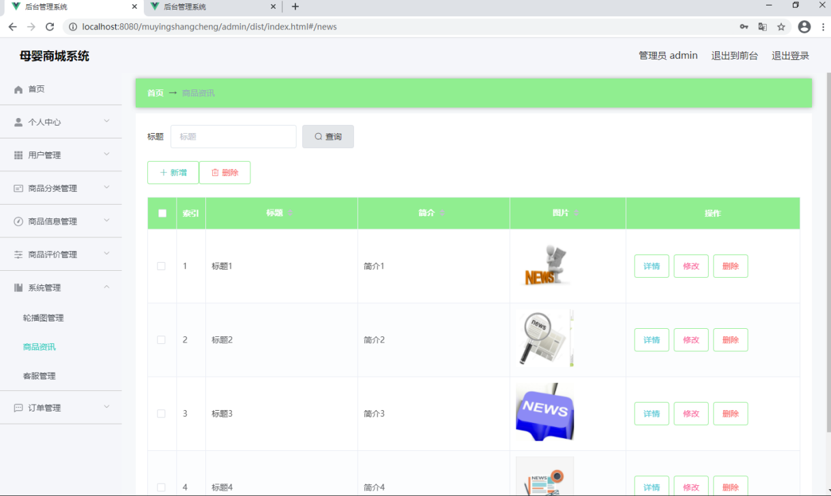
Task: Sort table by 简介 column sort icon
Action: click(x=442, y=214)
